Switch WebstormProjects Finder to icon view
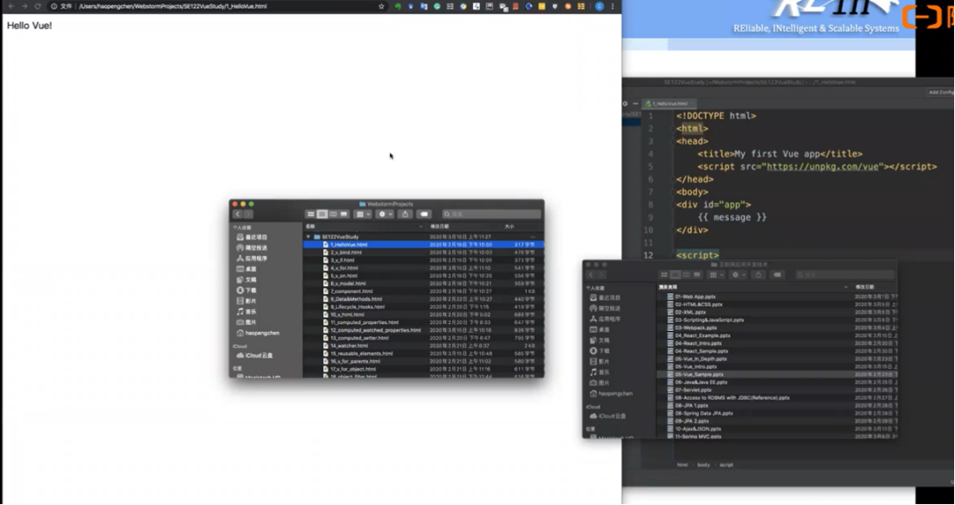955x505 pixels. [310, 215]
